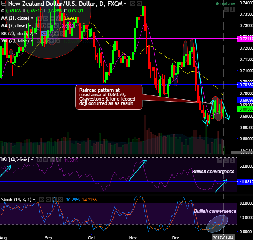Open settings gear for MA (7, close)
Viewport: 253px width, 240px height.
[x=44, y=26]
